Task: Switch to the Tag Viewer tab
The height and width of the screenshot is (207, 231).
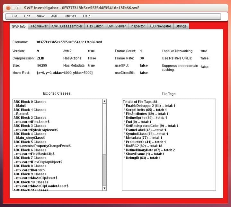Action: [x=38, y=26]
